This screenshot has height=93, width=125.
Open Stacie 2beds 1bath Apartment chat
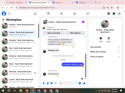coord(19,65)
